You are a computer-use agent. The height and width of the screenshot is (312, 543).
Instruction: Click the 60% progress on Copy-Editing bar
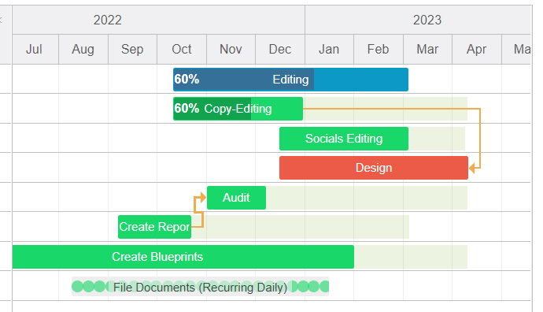click(x=187, y=109)
